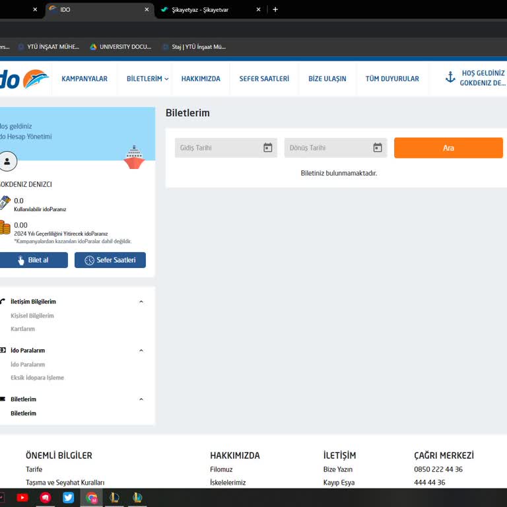The width and height of the screenshot is (507, 507).
Task: Click the 444 44 36 phone number
Action: (x=429, y=483)
